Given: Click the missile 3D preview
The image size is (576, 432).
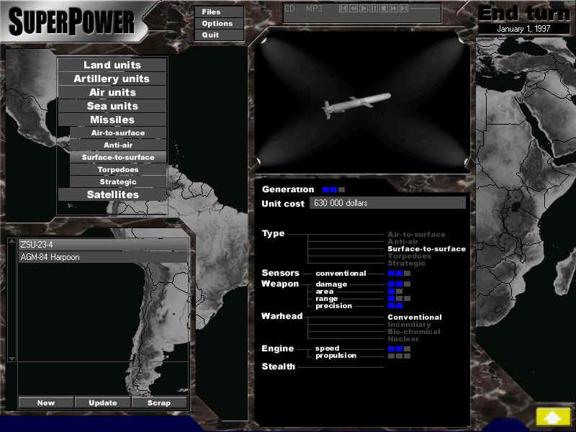Looking at the screenshot, I should pos(362,101).
